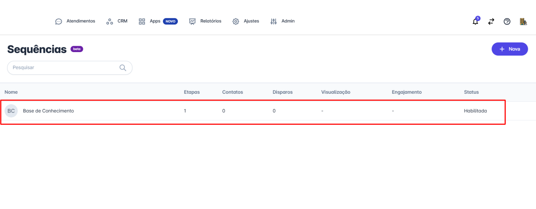Viewport: 536px width, 209px height.
Task: Click the Etapas column header
Action: tap(192, 92)
